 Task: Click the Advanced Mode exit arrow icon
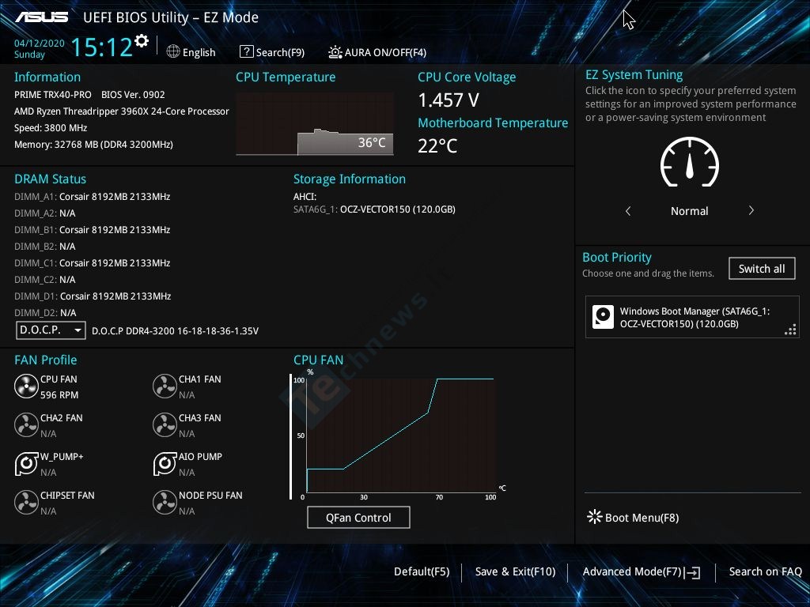[692, 572]
